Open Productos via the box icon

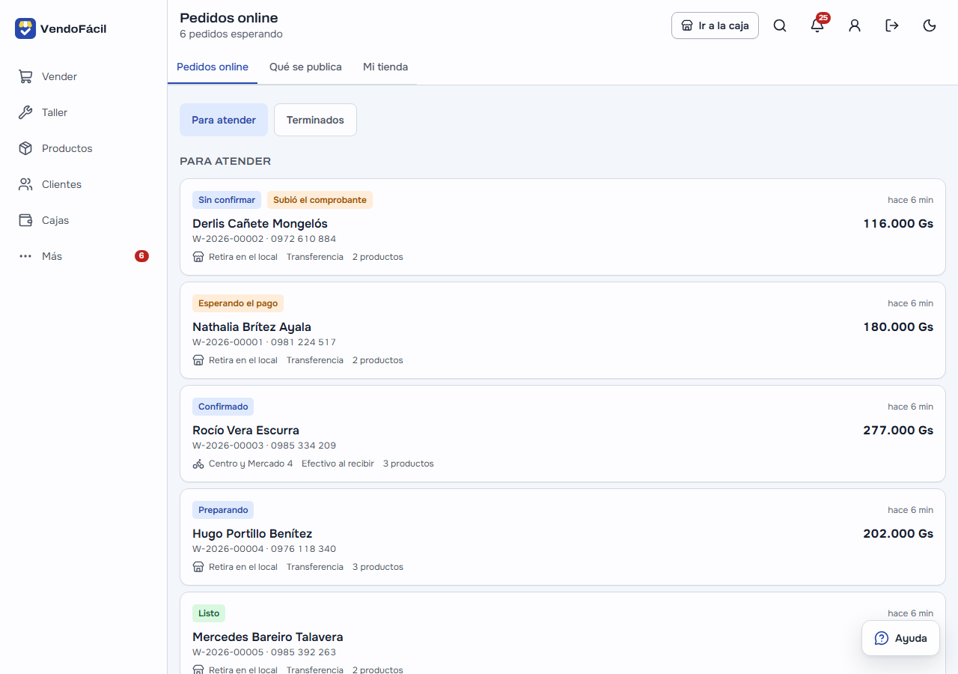click(x=25, y=148)
